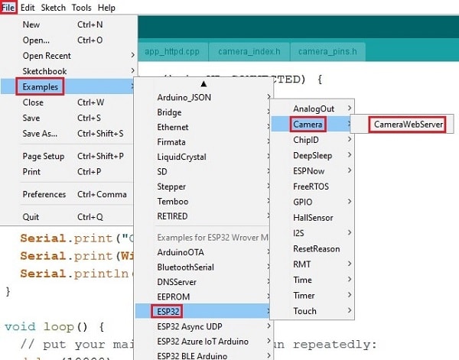Viewport: 459px width, 360px height.
Task: Select ESP32 Azure IoT Arduino entry
Action: point(203,342)
